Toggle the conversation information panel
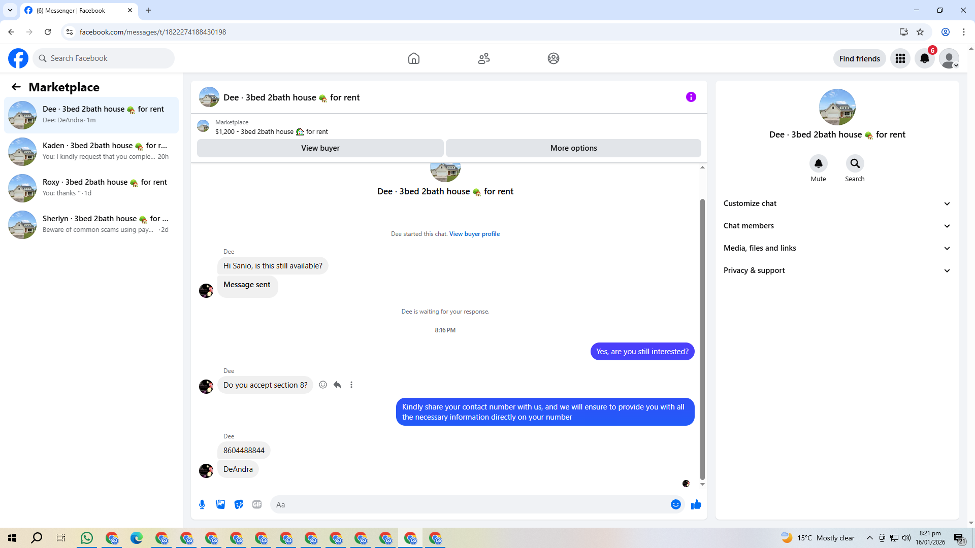Image resolution: width=975 pixels, height=548 pixels. coord(691,97)
